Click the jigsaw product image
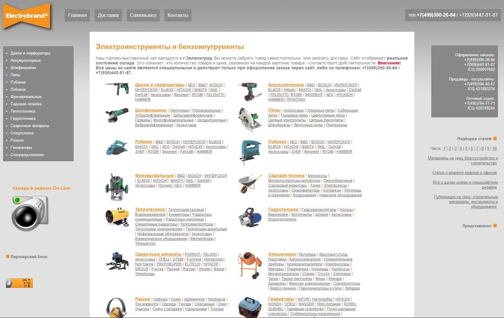504x318 pixels. pos(250,152)
